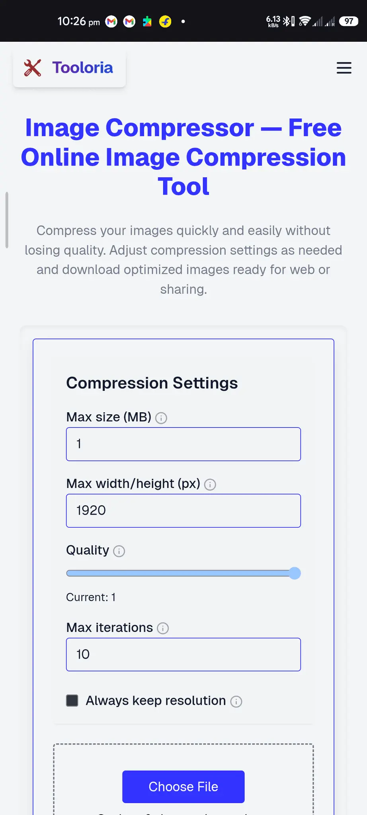Open the hamburger navigation menu

pos(344,68)
